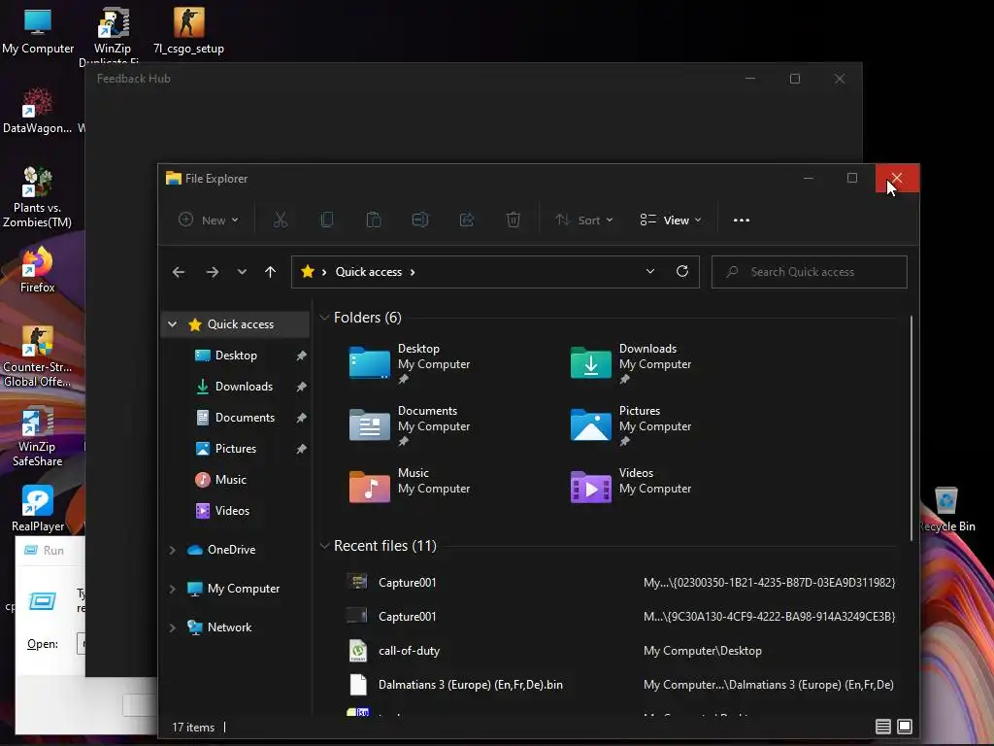The height and width of the screenshot is (746, 994).
Task: Select the My Computer desktop icon
Action: 38,30
